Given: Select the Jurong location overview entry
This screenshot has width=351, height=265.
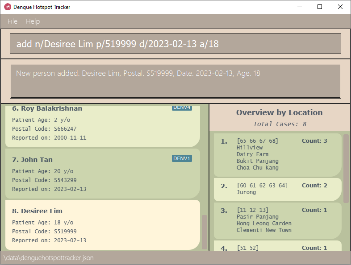Looking at the screenshot, I should 278,190.
